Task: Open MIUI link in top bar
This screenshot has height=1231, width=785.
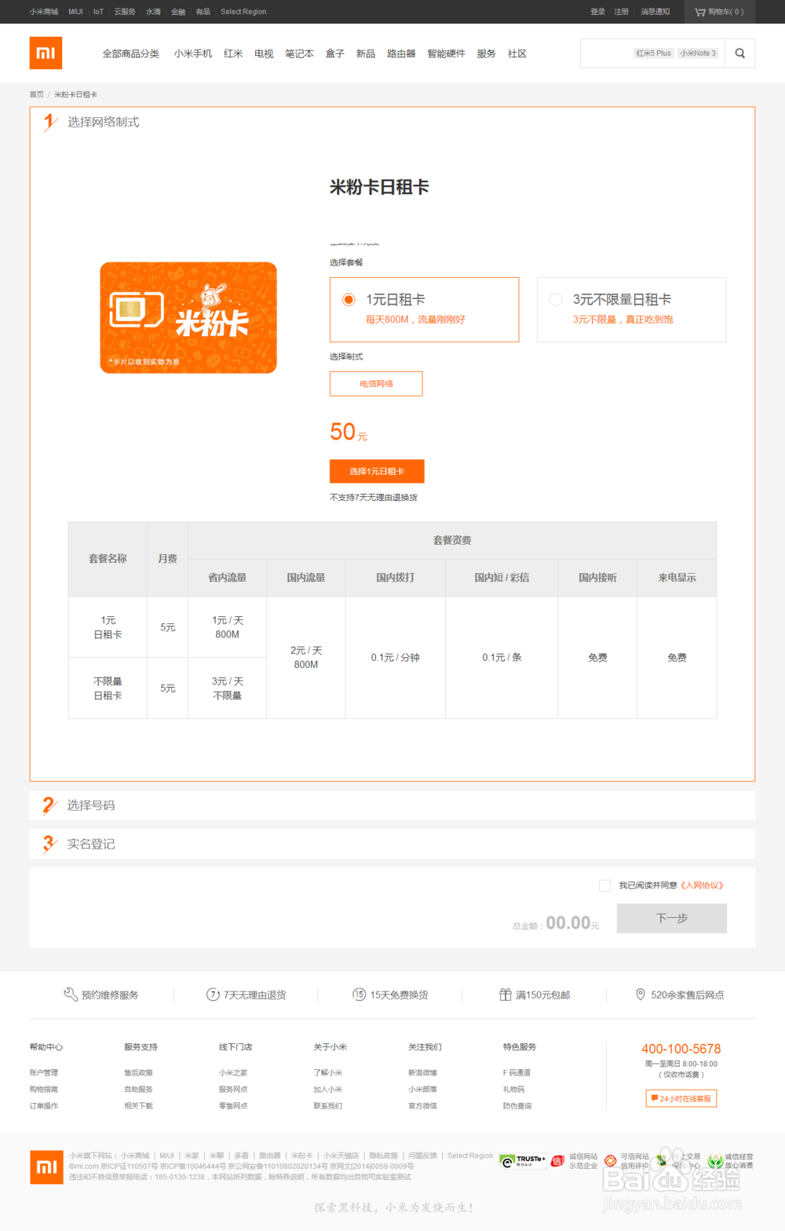Action: pyautogui.click(x=75, y=12)
